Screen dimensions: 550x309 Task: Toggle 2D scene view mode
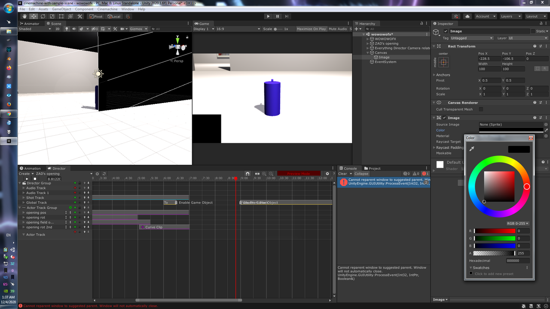58,29
